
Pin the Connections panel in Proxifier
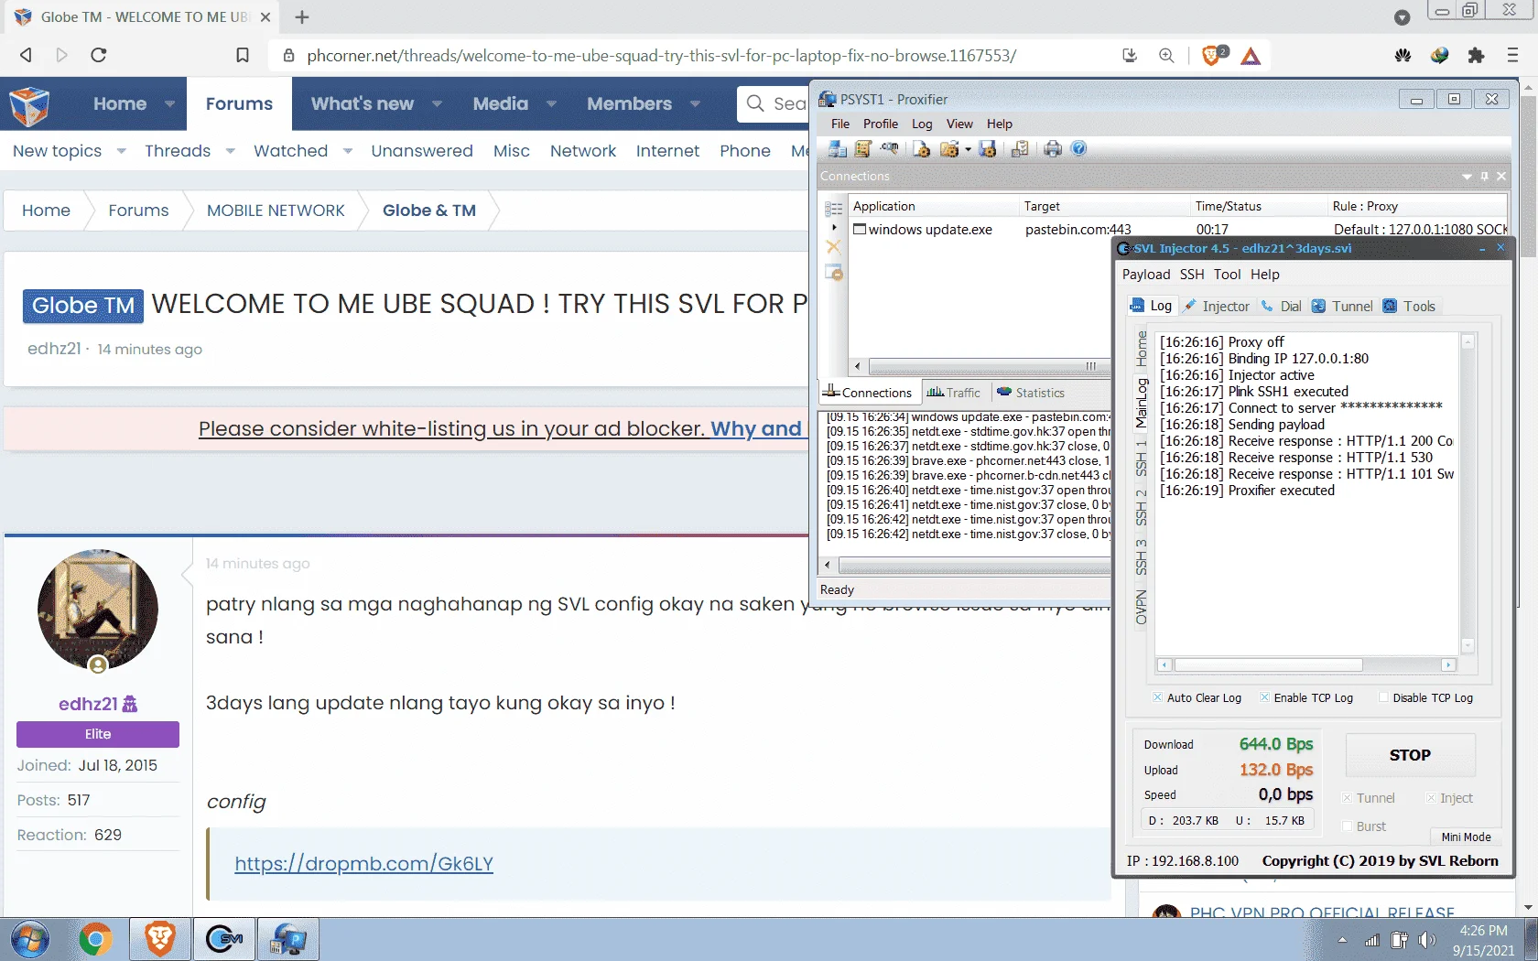click(1484, 176)
